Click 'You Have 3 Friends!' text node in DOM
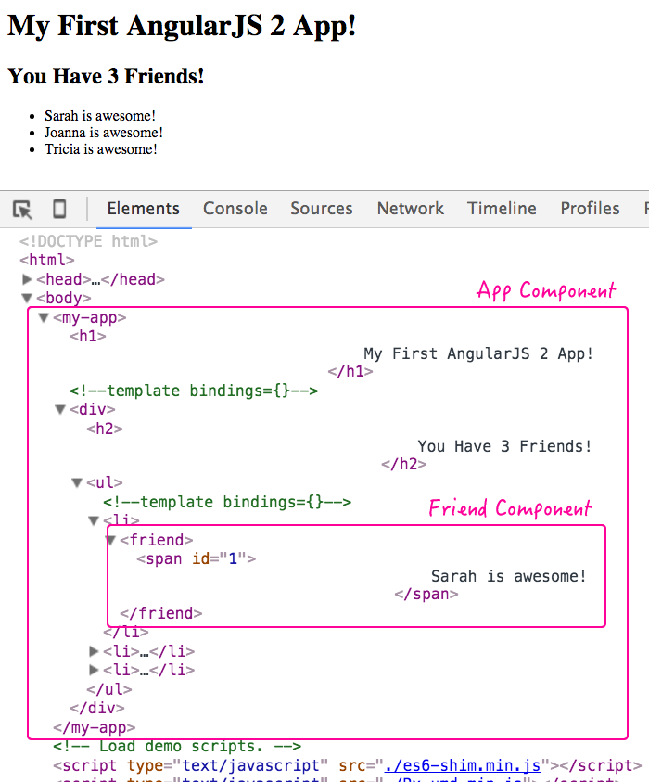Viewport: 649px width, 782px height. (x=505, y=446)
